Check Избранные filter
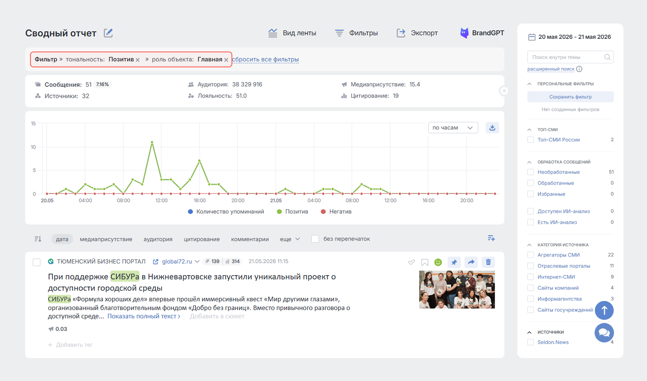Image resolution: width=647 pixels, height=381 pixels. [x=531, y=194]
